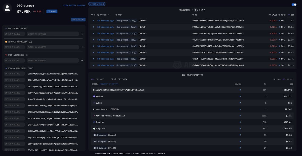Open the counterparties funnel filter next to OUT

(112, 79)
